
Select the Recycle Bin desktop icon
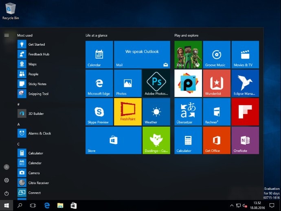pyautogui.click(x=11, y=11)
